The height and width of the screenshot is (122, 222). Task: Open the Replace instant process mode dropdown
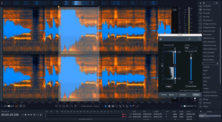pyautogui.click(x=98, y=106)
